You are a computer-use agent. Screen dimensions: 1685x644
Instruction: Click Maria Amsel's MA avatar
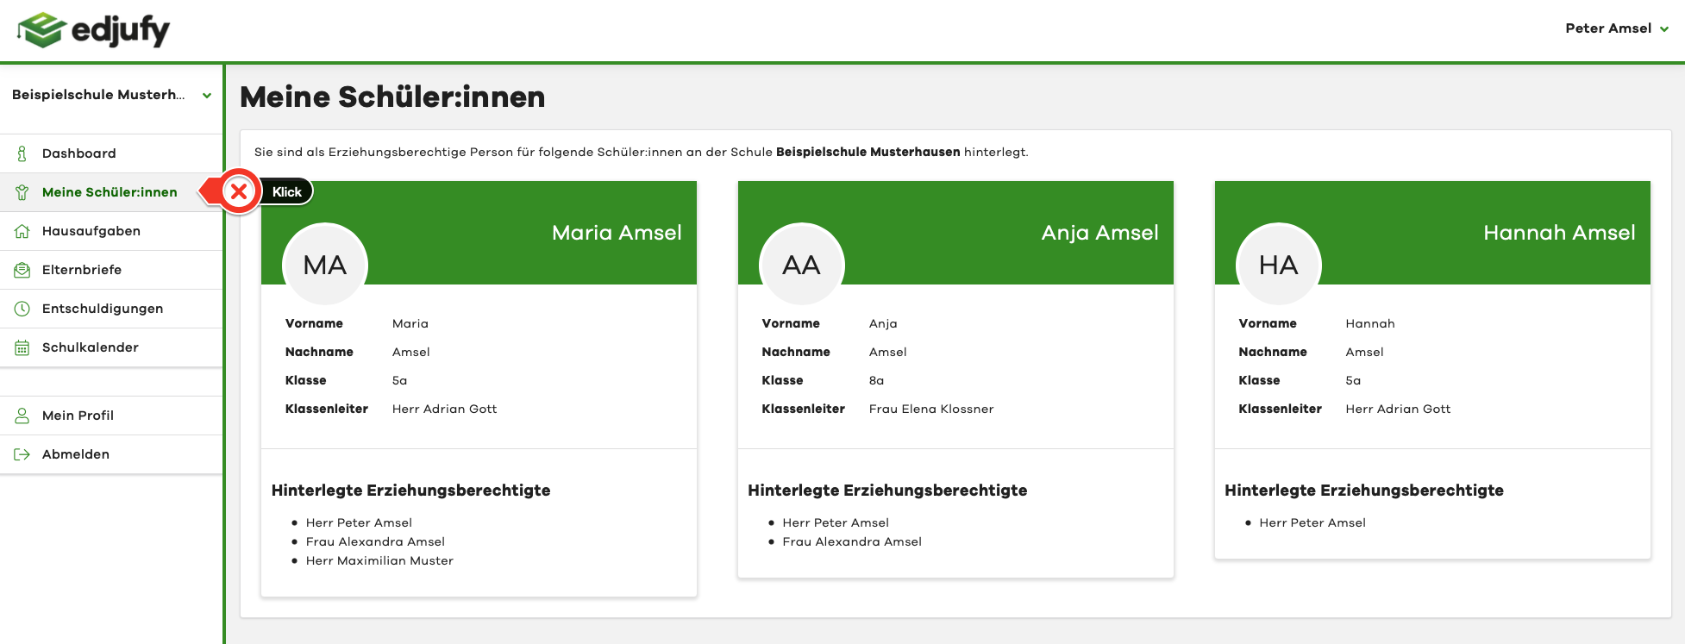point(325,265)
